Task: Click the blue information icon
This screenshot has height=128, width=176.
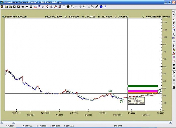Action: point(101,7)
